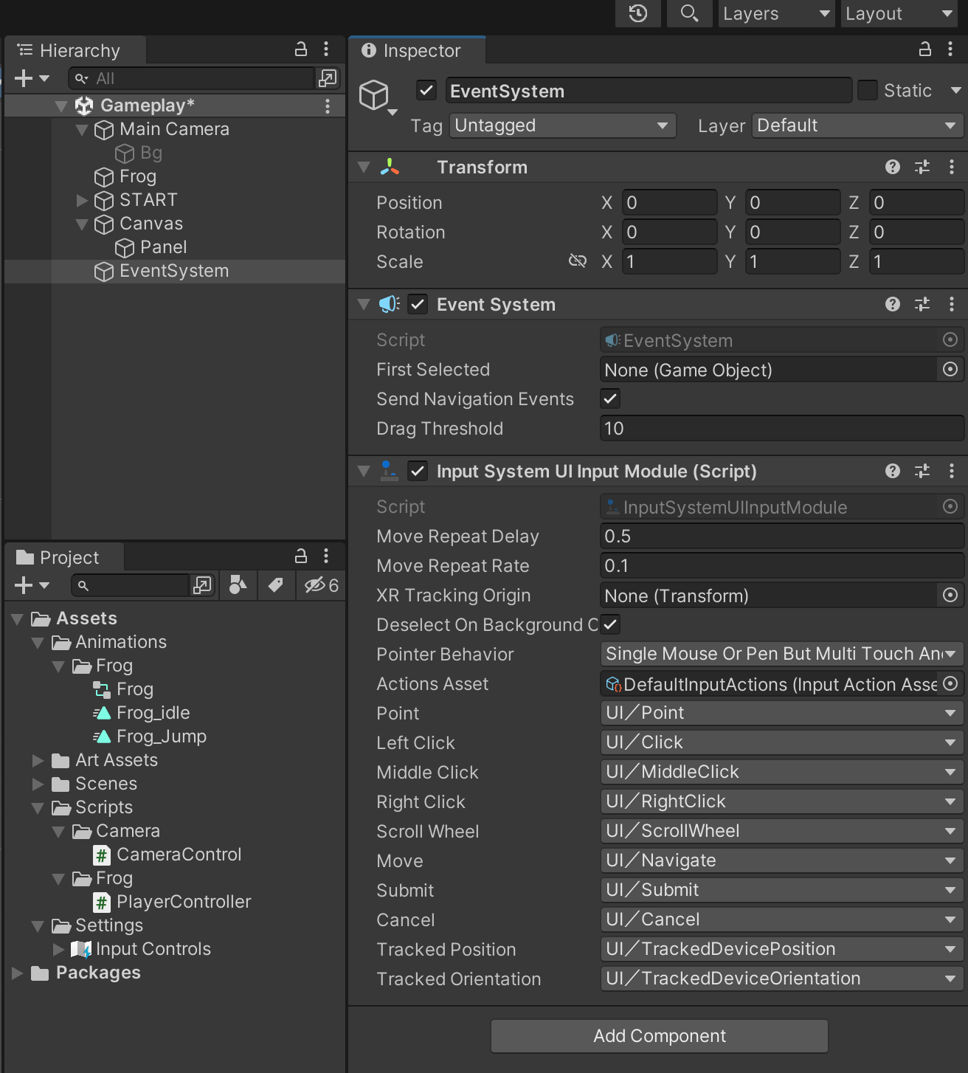Select Frog object in Hierarchy
Screen dimensions: 968x1073
(x=137, y=176)
